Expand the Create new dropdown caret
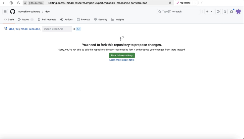244x139 pixels. [211, 12]
